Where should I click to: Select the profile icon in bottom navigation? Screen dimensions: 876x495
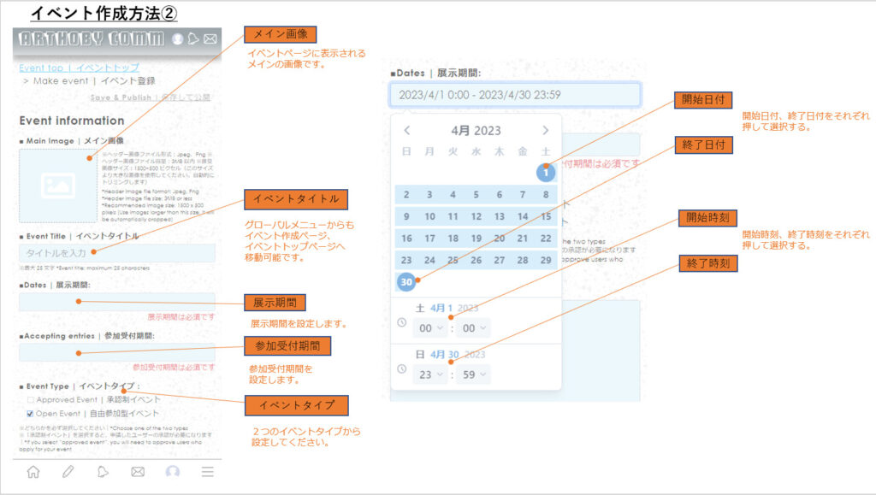point(173,470)
